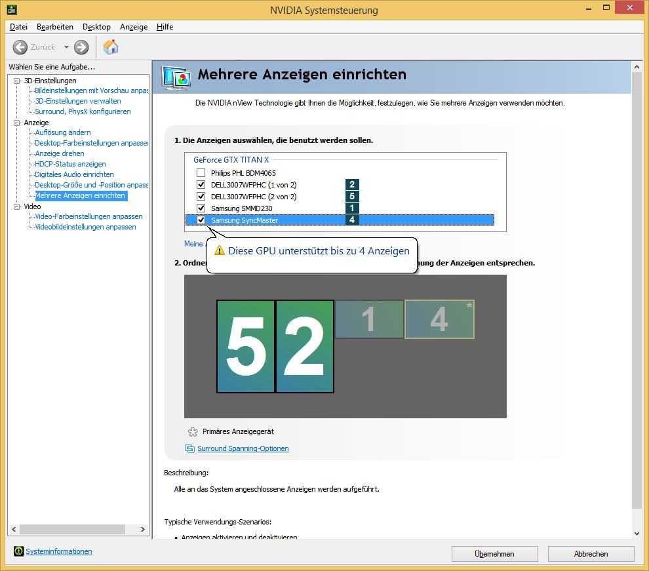Click the task tree horizontal scrollbar thumb
Image resolution: width=649 pixels, height=571 pixels.
(x=72, y=529)
